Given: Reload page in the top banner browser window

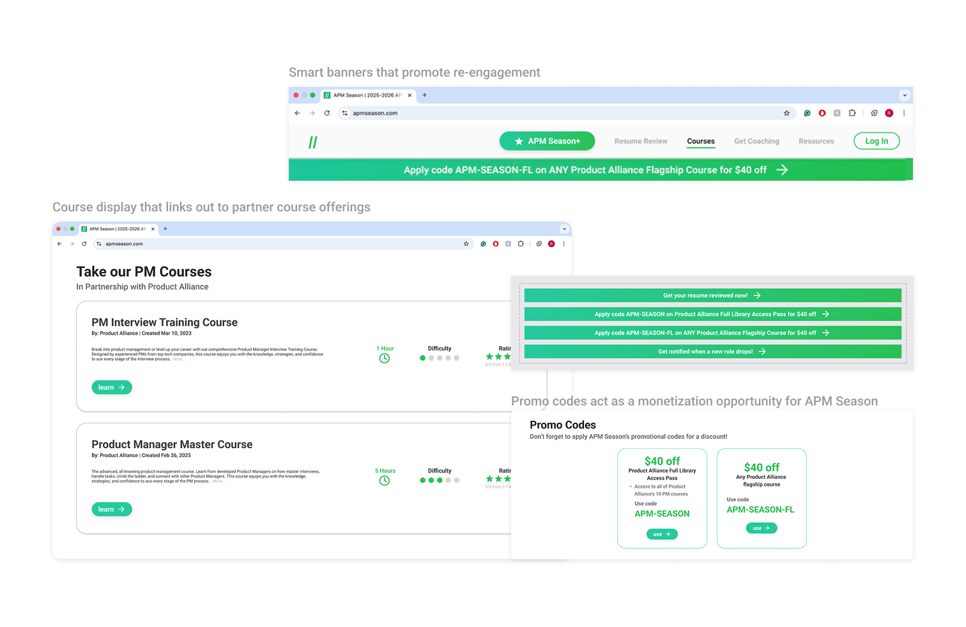Looking at the screenshot, I should click(327, 113).
